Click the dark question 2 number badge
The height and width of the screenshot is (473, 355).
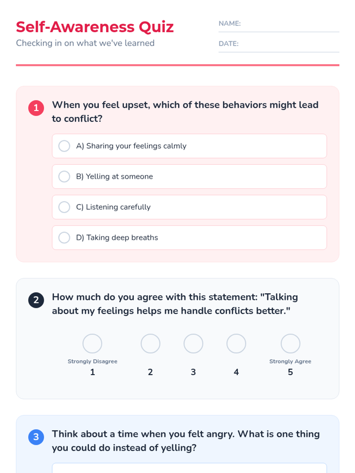pyautogui.click(x=36, y=300)
